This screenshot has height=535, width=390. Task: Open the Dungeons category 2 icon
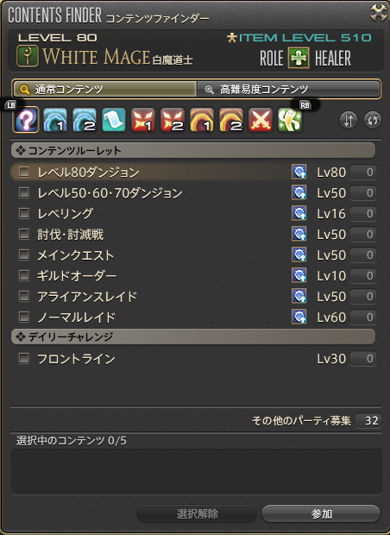tap(85, 120)
